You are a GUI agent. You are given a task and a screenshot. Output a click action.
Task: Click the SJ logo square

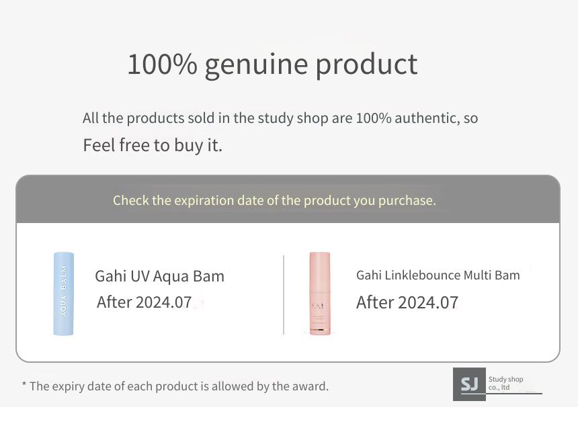point(469,384)
